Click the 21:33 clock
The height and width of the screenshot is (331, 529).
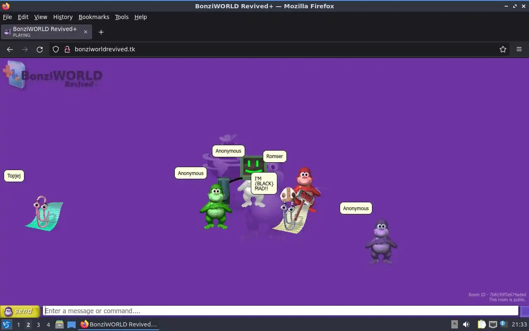coord(519,324)
